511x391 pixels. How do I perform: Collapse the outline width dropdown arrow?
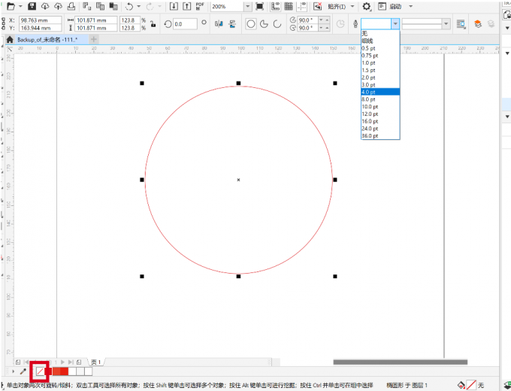(395, 24)
